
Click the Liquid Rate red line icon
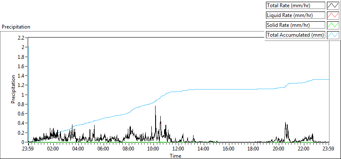click(333, 15)
